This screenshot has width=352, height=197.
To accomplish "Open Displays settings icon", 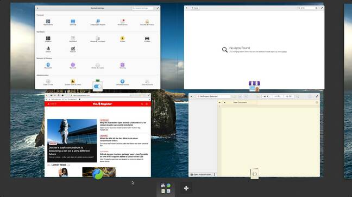I will coord(48,39).
